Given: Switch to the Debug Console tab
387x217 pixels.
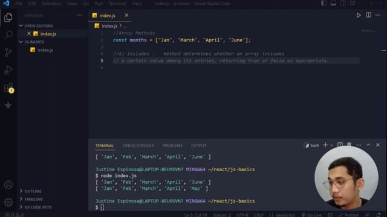Looking at the screenshot, I should [x=138, y=146].
